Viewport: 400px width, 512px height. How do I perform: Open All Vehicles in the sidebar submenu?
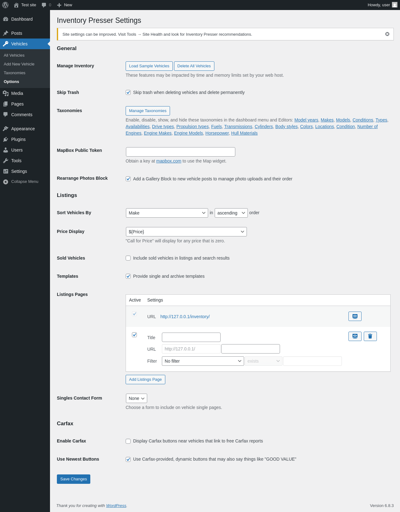click(x=14, y=55)
